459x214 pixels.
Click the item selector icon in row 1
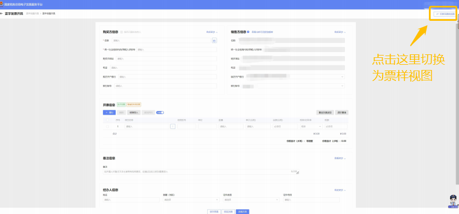(172, 126)
